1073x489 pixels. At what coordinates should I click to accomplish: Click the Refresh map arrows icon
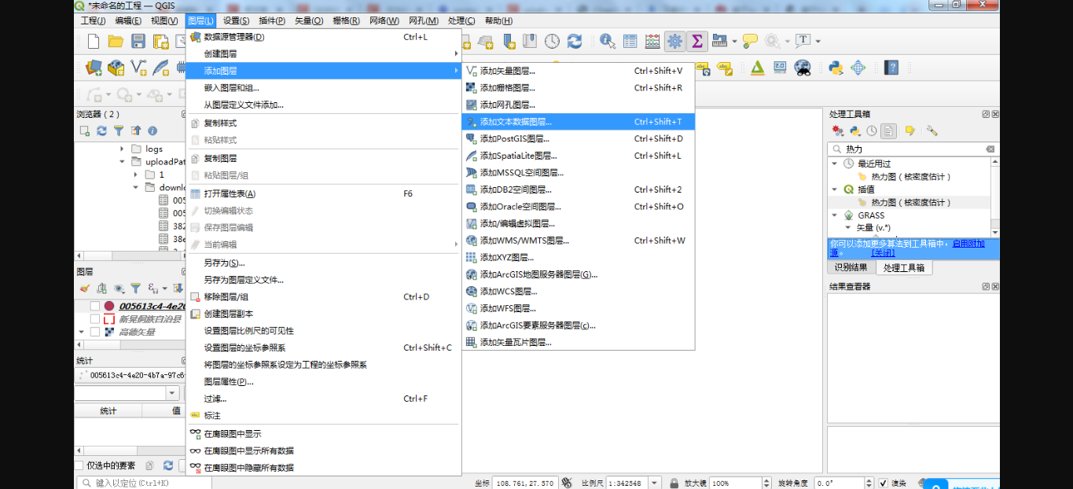[x=575, y=42]
